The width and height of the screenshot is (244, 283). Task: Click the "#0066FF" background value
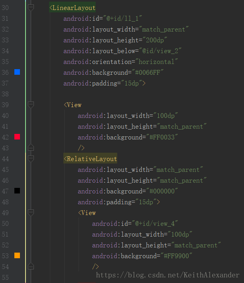(148, 73)
